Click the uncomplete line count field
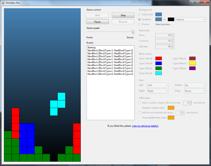Screen dimensions: 211x166 coord(178,113)
